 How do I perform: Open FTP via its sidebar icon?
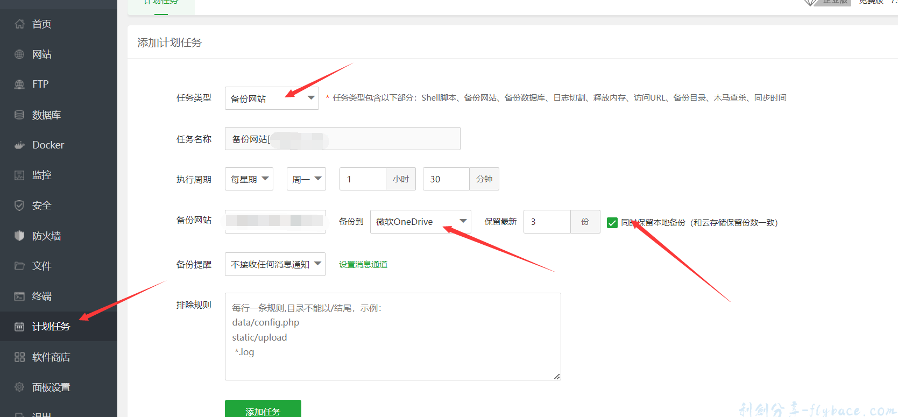click(x=19, y=84)
